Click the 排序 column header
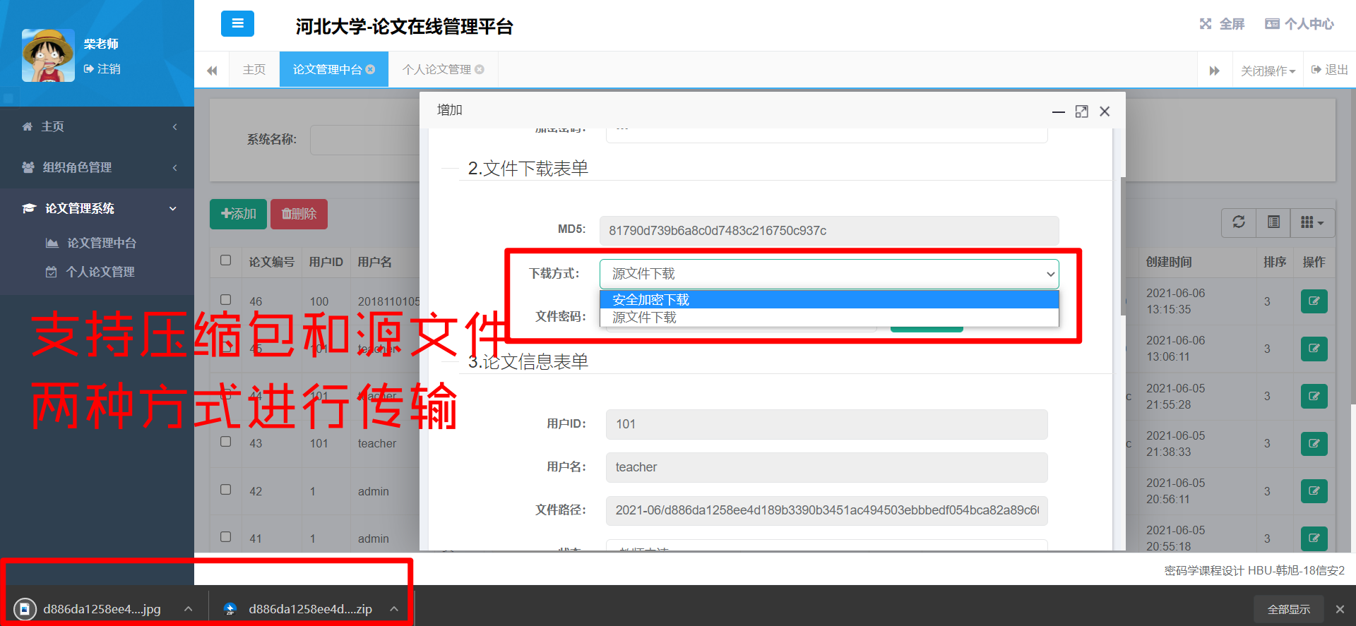Screen dimensions: 1356x626 tap(1275, 262)
